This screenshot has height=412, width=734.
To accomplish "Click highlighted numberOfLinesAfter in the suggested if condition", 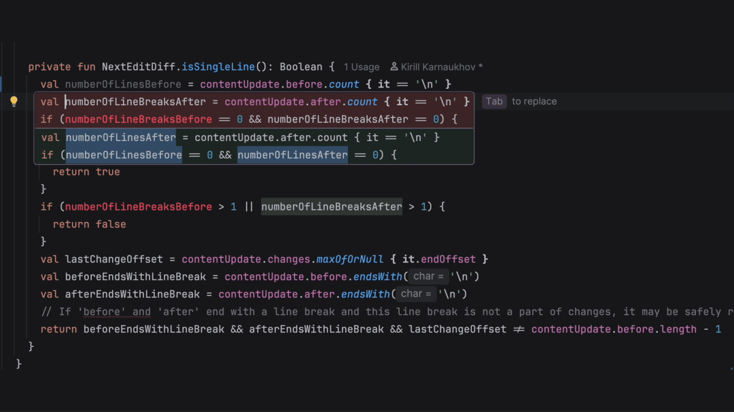I will click(x=292, y=155).
